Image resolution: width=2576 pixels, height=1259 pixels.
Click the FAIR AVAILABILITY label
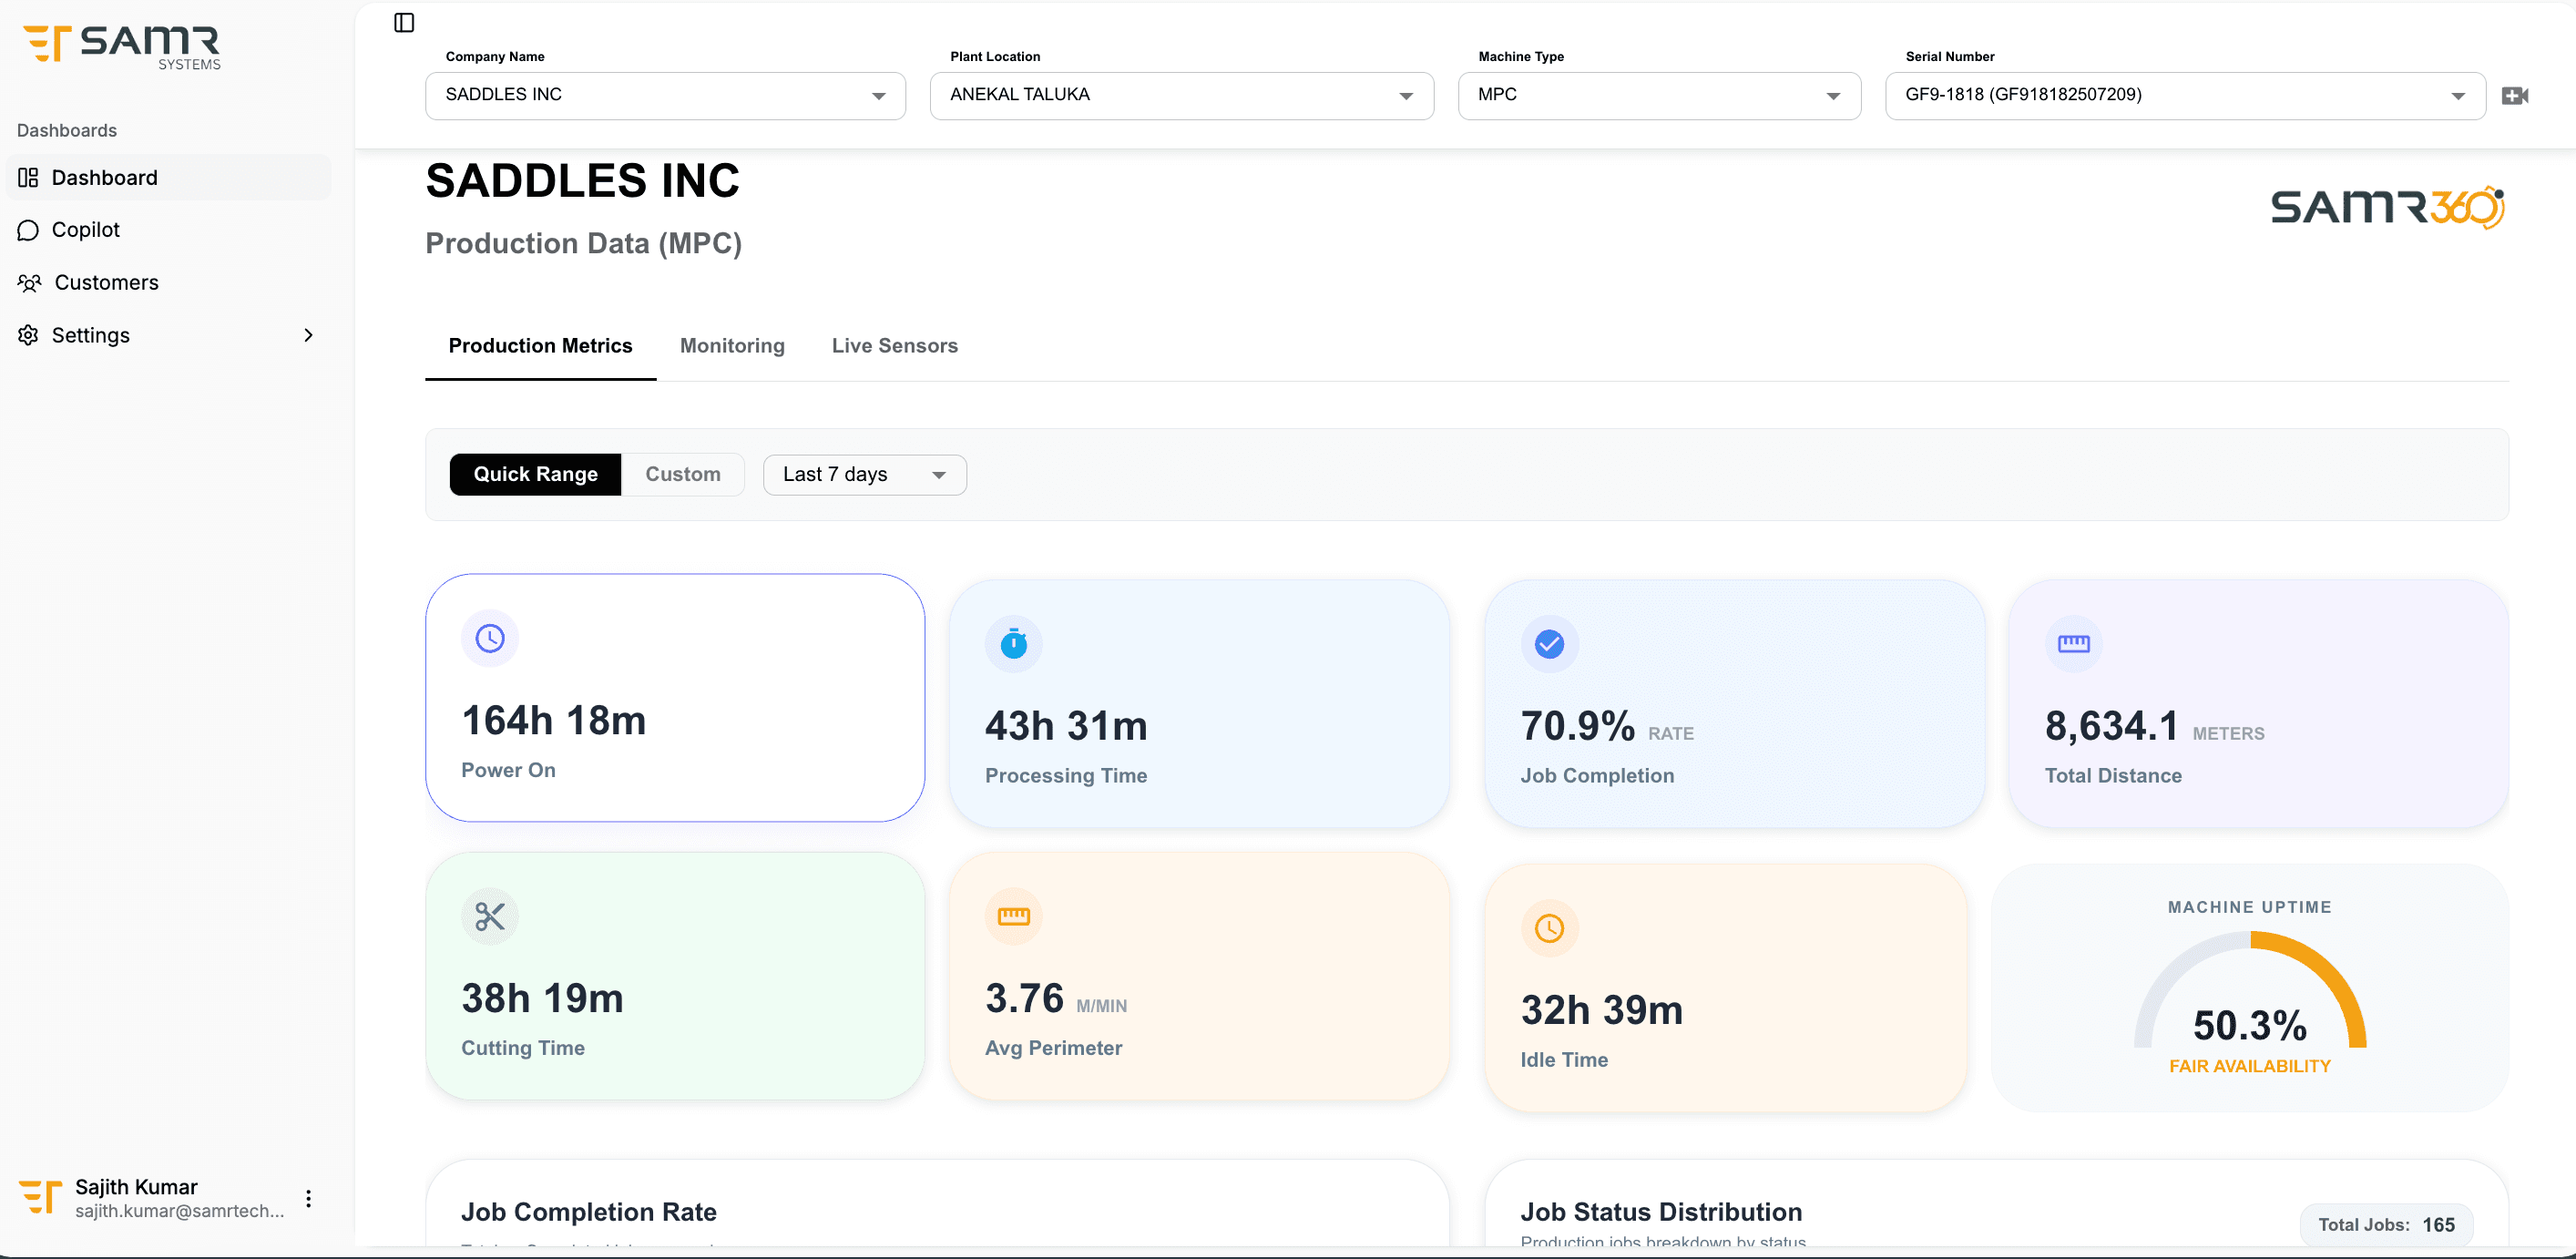coord(2250,1066)
